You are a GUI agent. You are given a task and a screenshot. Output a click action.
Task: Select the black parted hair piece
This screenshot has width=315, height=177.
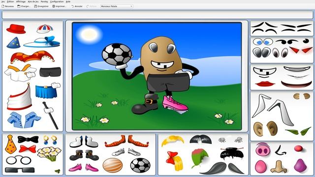(200, 139)
